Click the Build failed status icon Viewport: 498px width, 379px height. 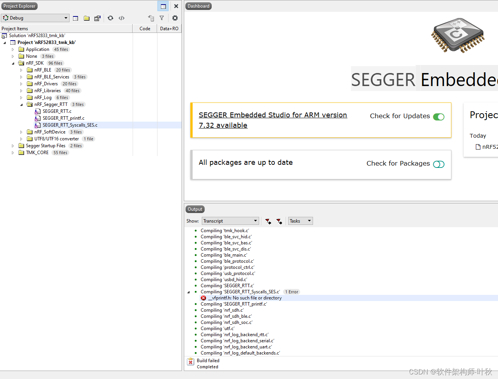(x=190, y=362)
